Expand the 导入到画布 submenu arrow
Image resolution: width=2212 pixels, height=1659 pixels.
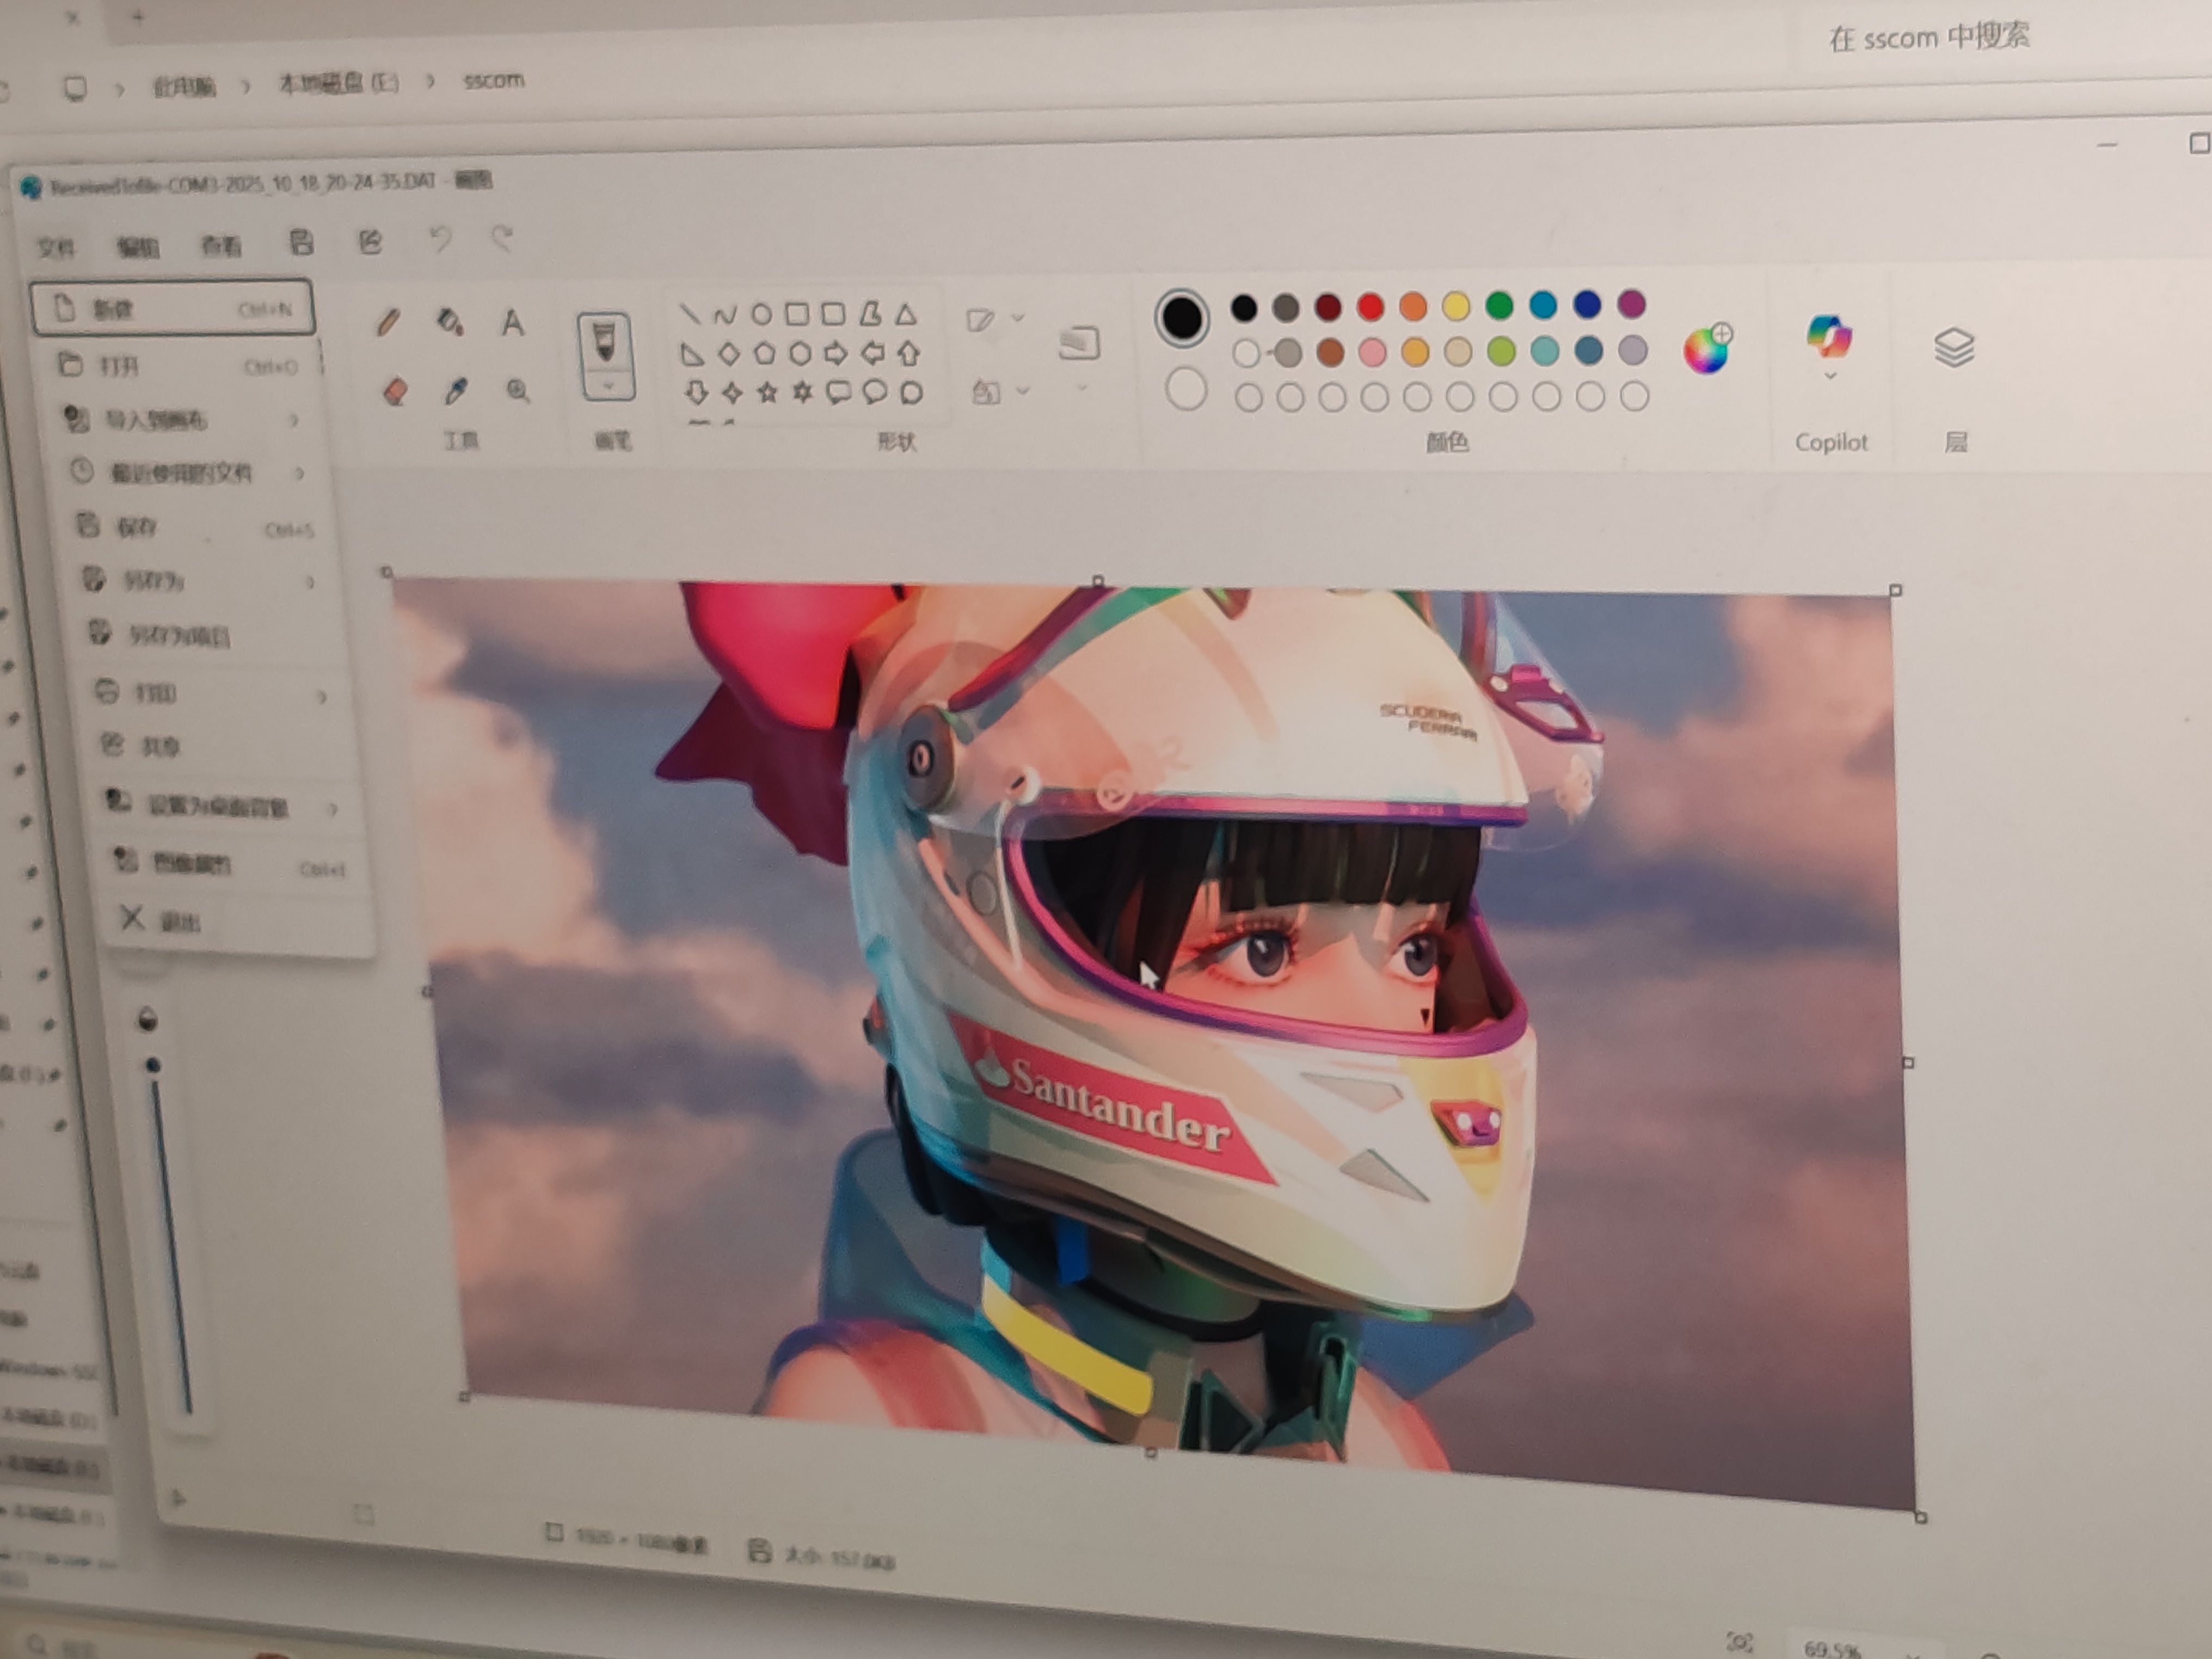click(295, 420)
